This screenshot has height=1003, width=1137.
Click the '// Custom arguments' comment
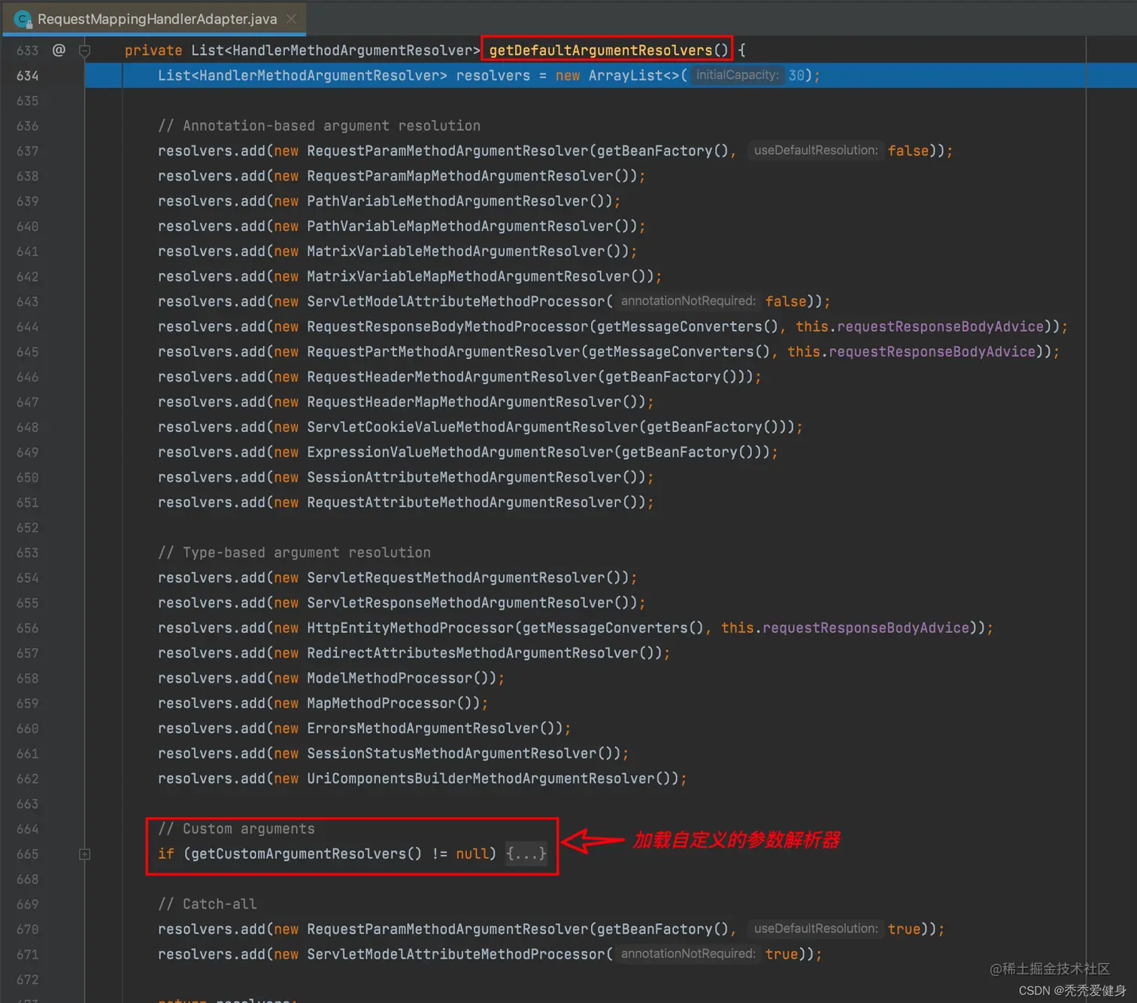coord(236,828)
